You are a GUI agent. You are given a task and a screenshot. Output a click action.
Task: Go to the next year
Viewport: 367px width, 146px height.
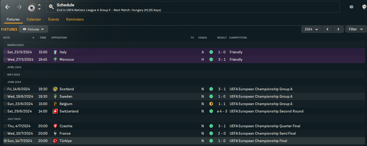tap(338, 29)
